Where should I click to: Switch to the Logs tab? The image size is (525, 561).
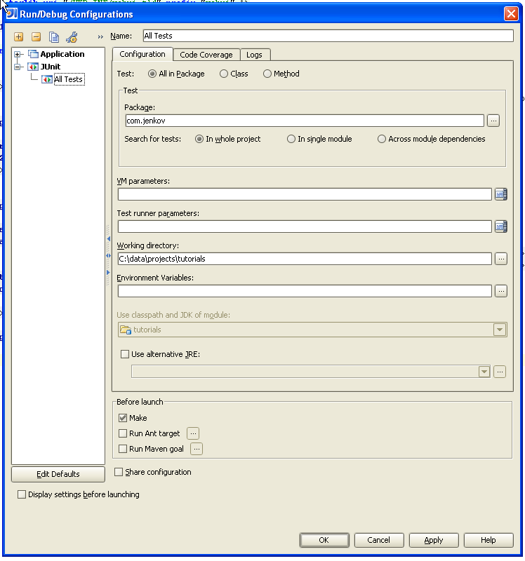(x=254, y=55)
